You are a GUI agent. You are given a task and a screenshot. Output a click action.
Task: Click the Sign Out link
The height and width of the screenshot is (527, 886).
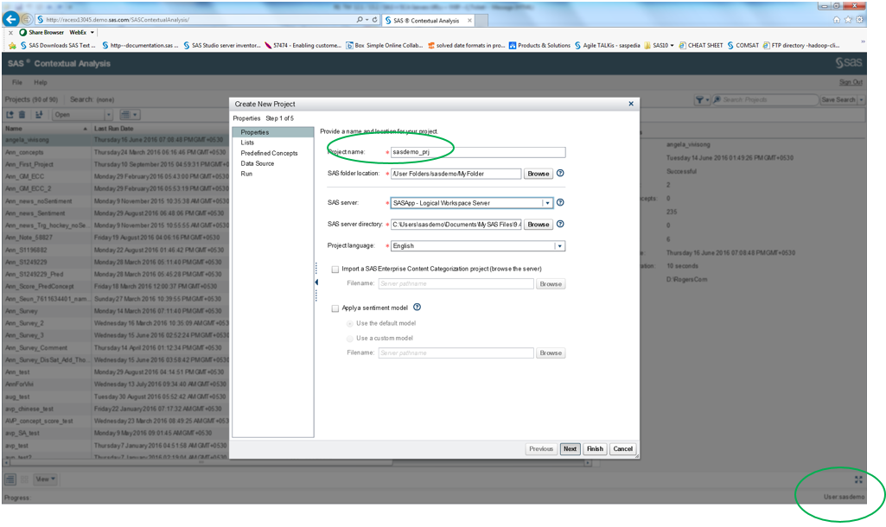(851, 82)
